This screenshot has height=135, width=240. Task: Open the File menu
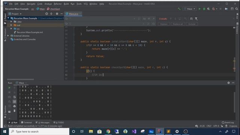tap(11, 4)
